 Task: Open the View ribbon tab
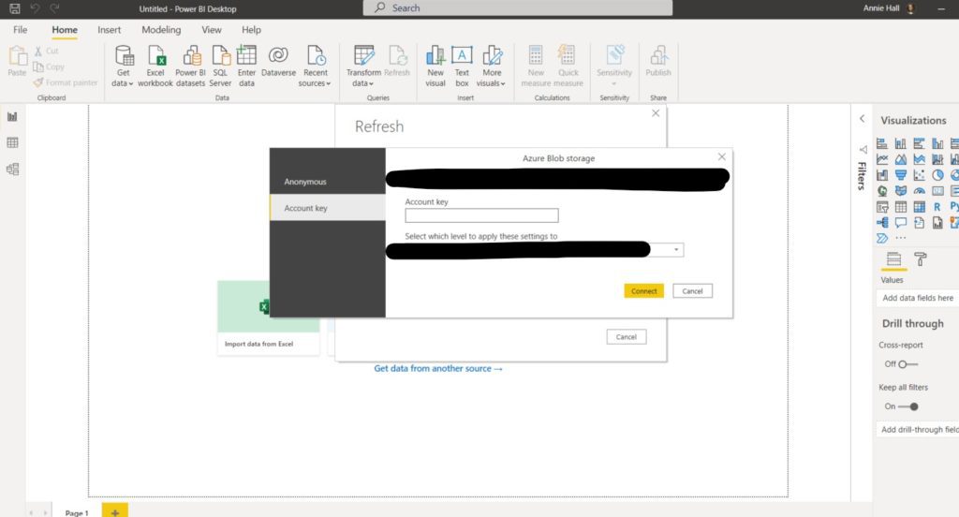212,29
